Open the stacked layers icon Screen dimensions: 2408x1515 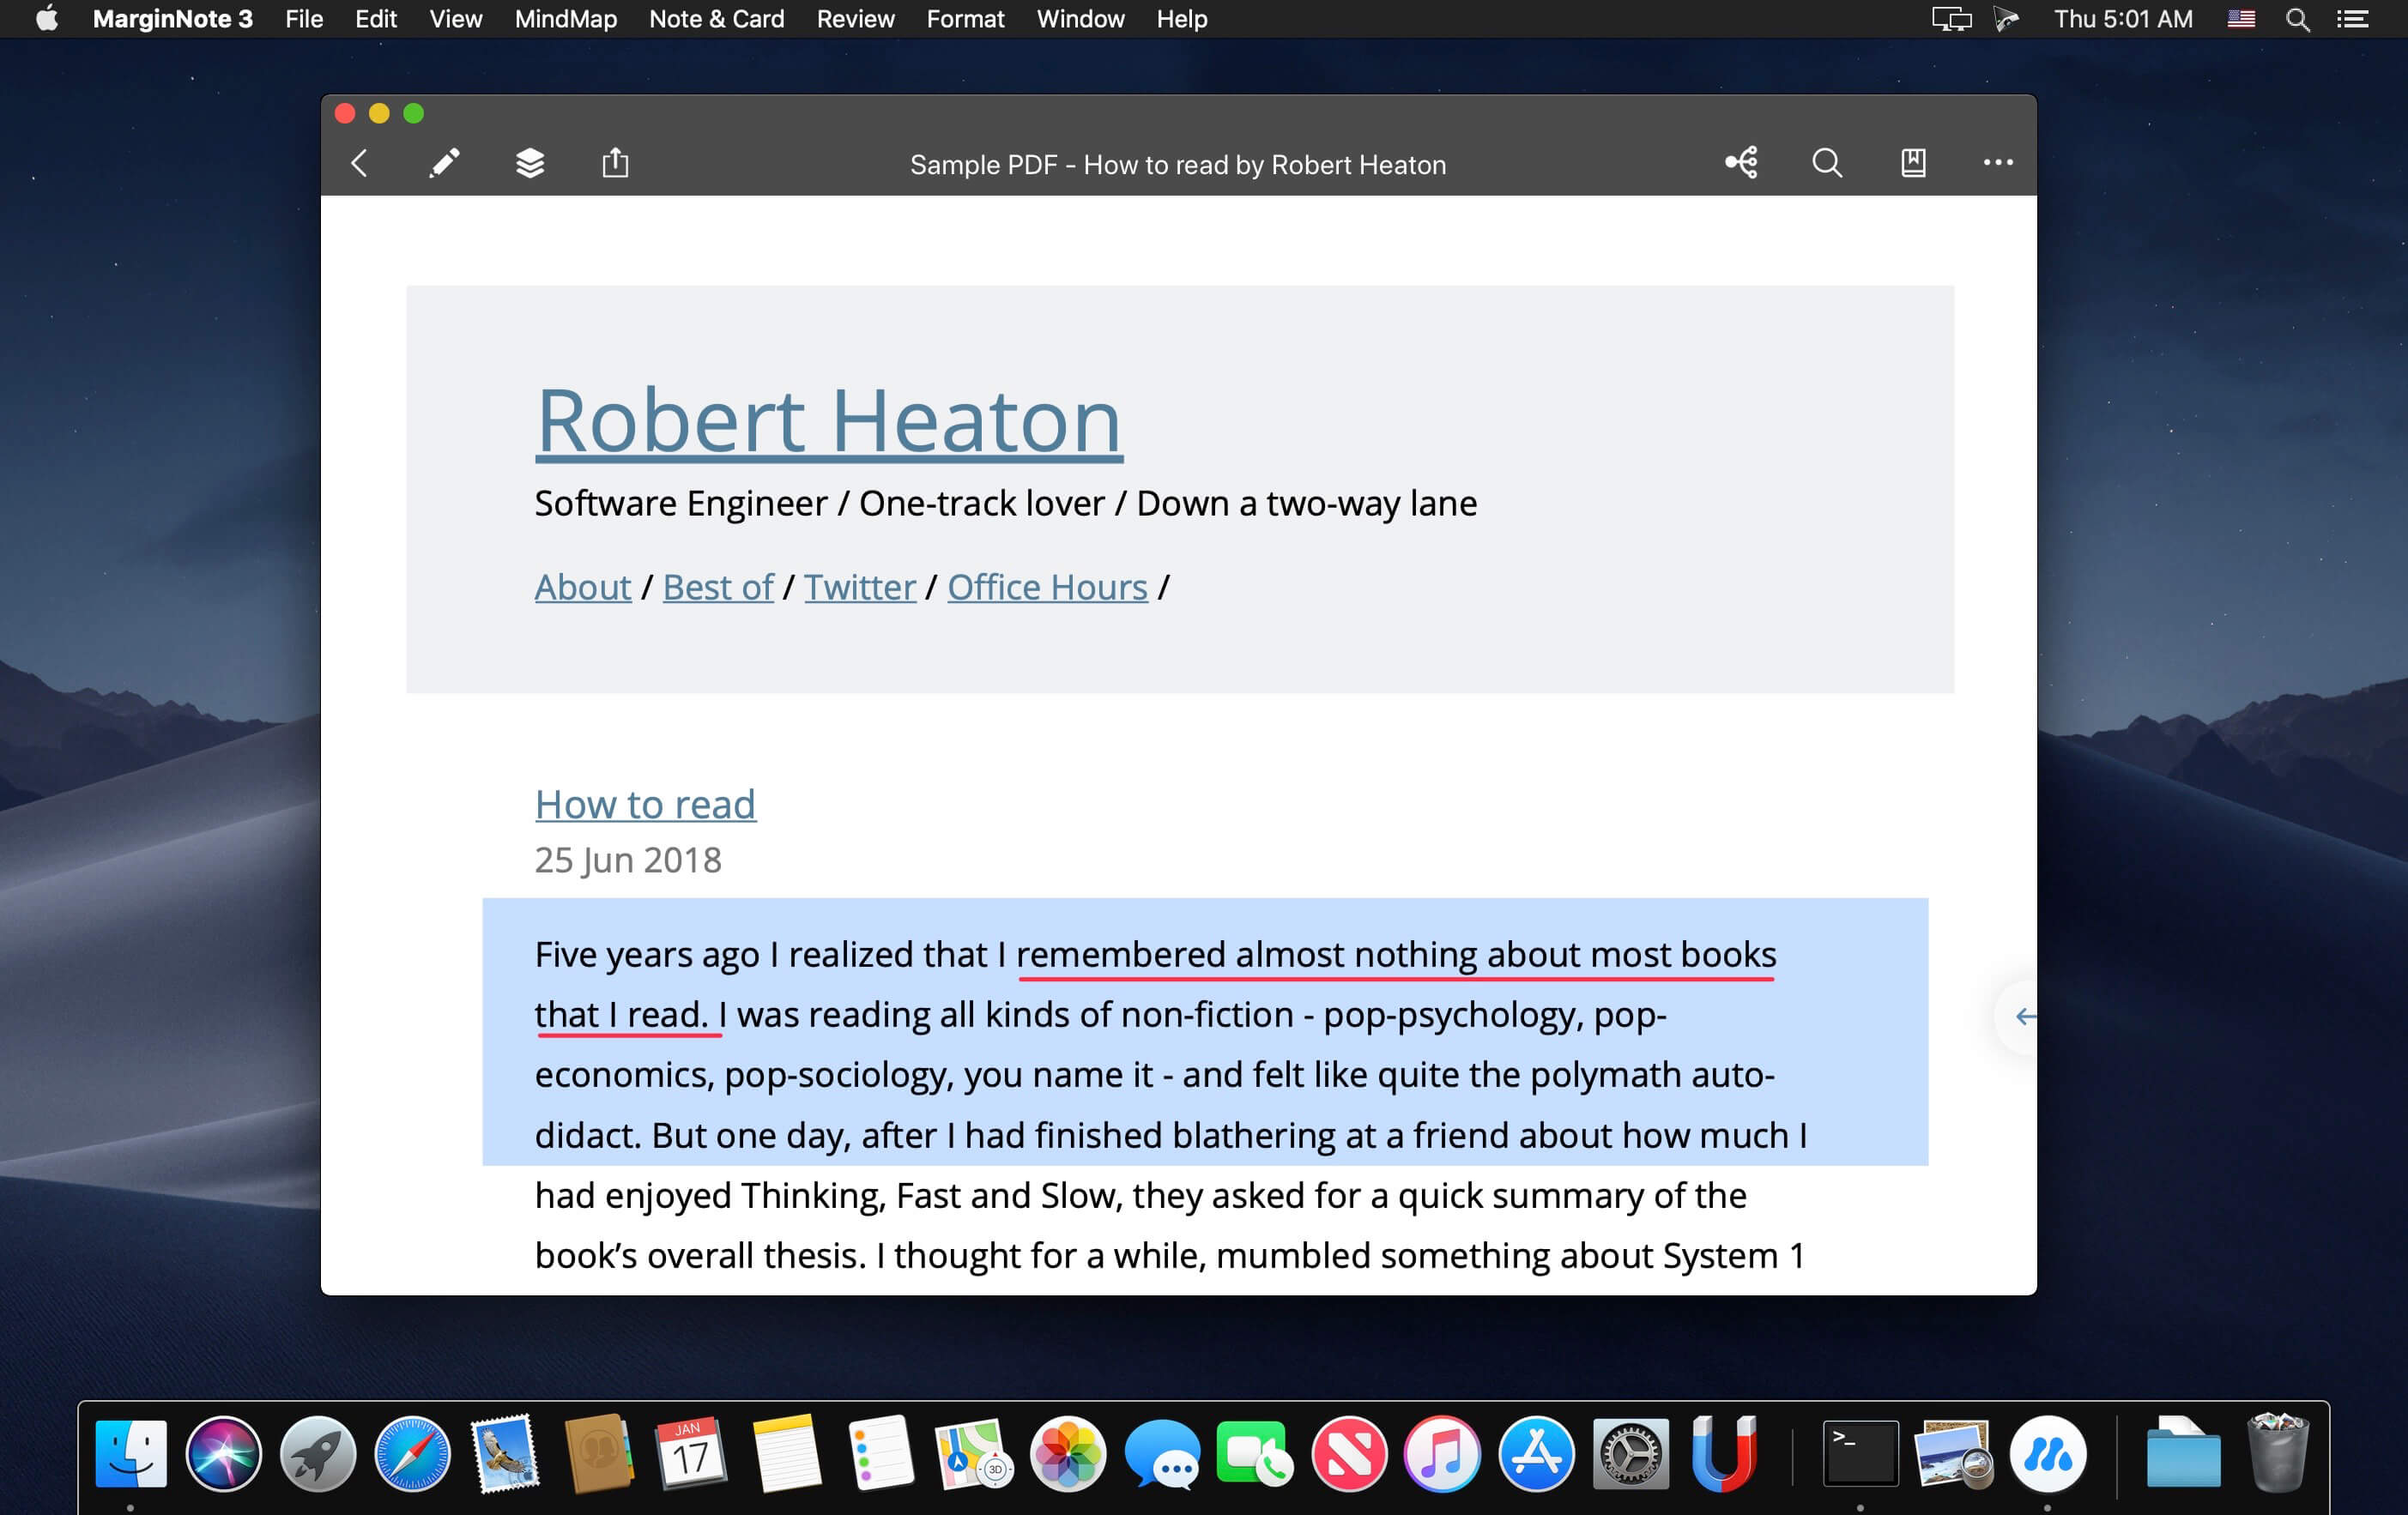530,163
